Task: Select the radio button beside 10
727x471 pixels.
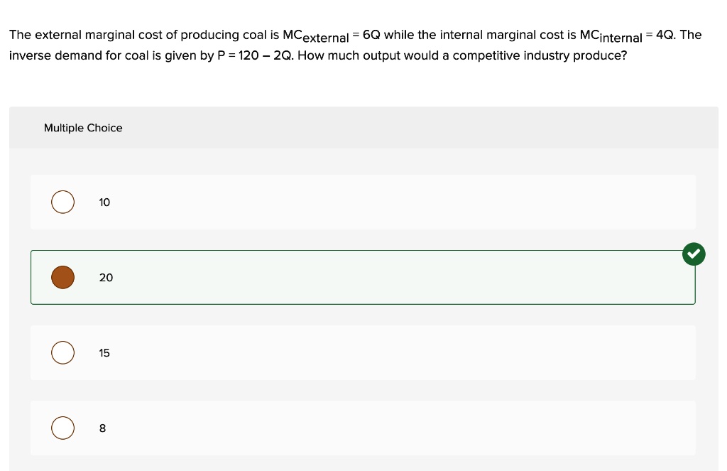Action: 62,202
